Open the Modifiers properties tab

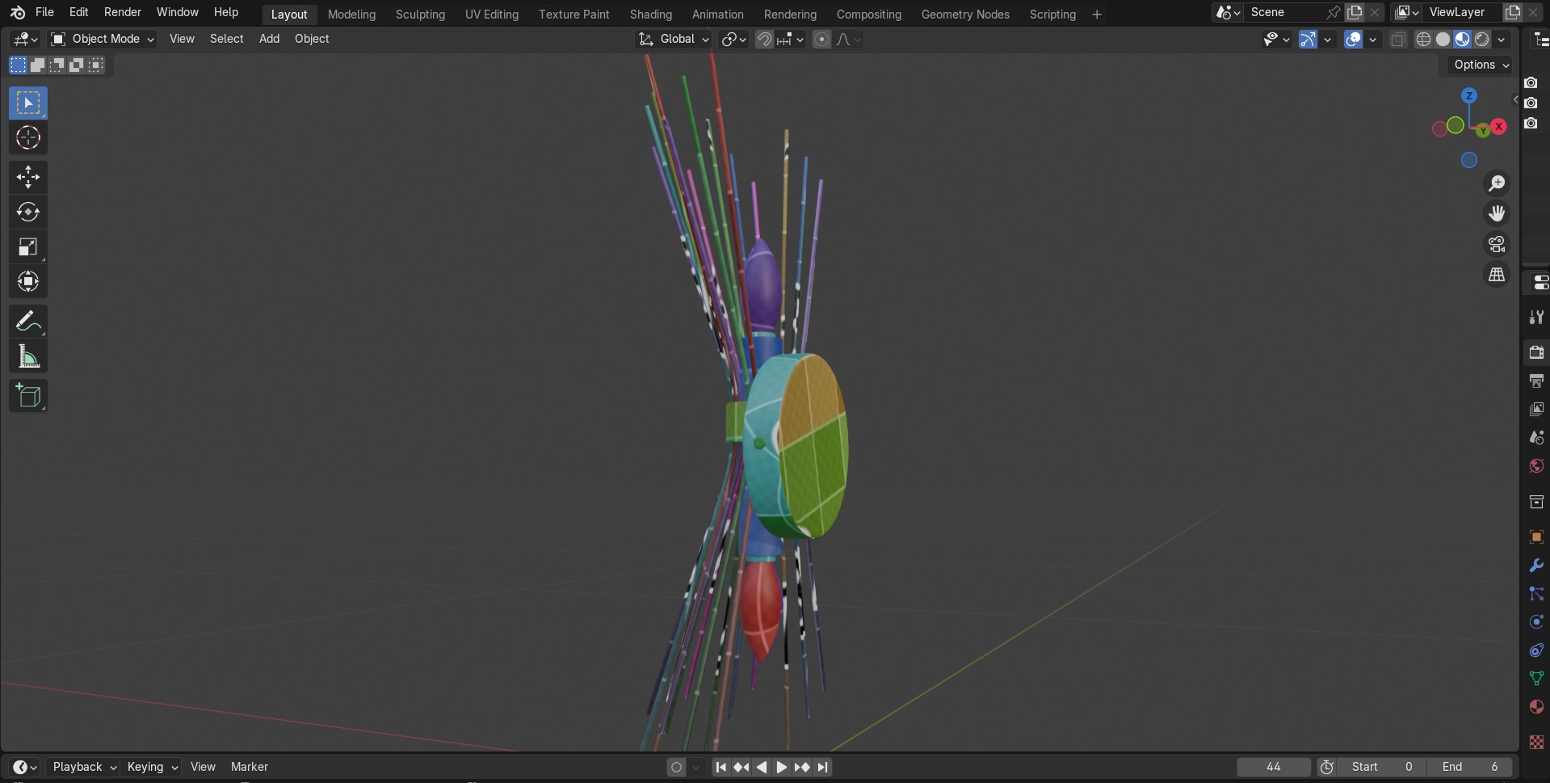(x=1536, y=566)
